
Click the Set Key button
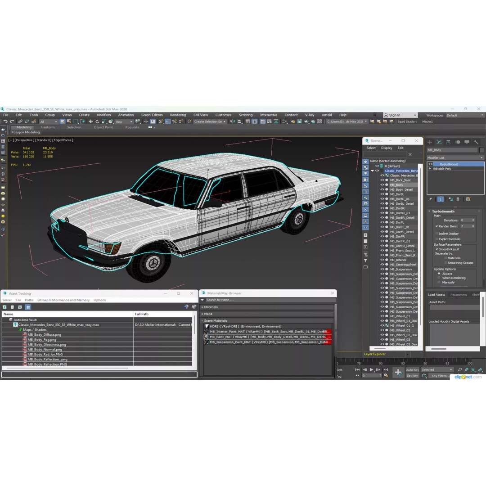coord(412,376)
